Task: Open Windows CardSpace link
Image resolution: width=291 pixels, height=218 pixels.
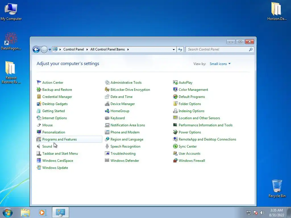Action: pyautogui.click(x=57, y=161)
